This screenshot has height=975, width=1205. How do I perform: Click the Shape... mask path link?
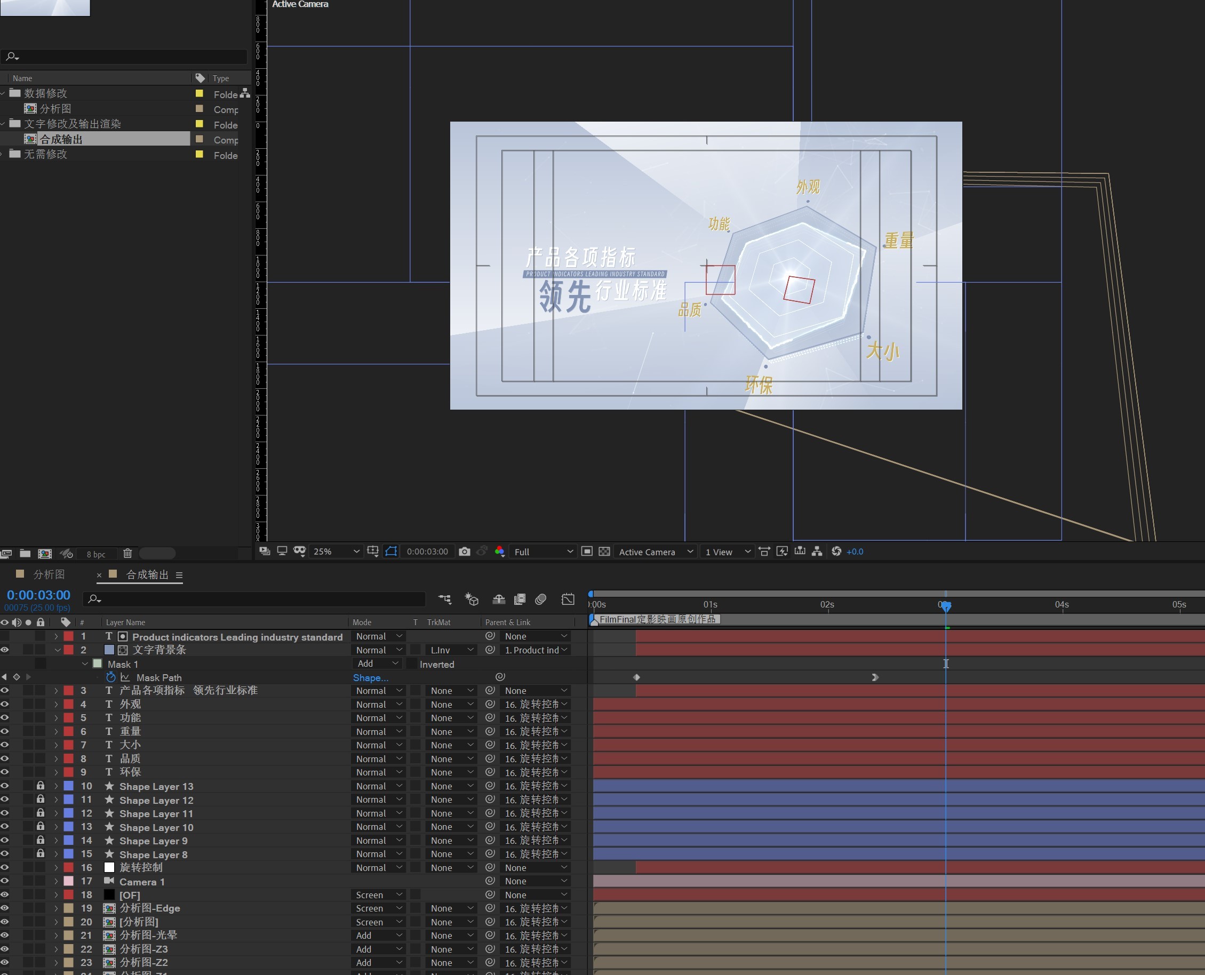[x=370, y=678]
